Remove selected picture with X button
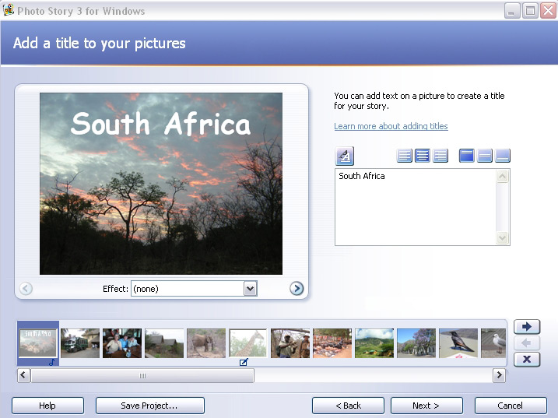The width and height of the screenshot is (558, 418). (527, 359)
